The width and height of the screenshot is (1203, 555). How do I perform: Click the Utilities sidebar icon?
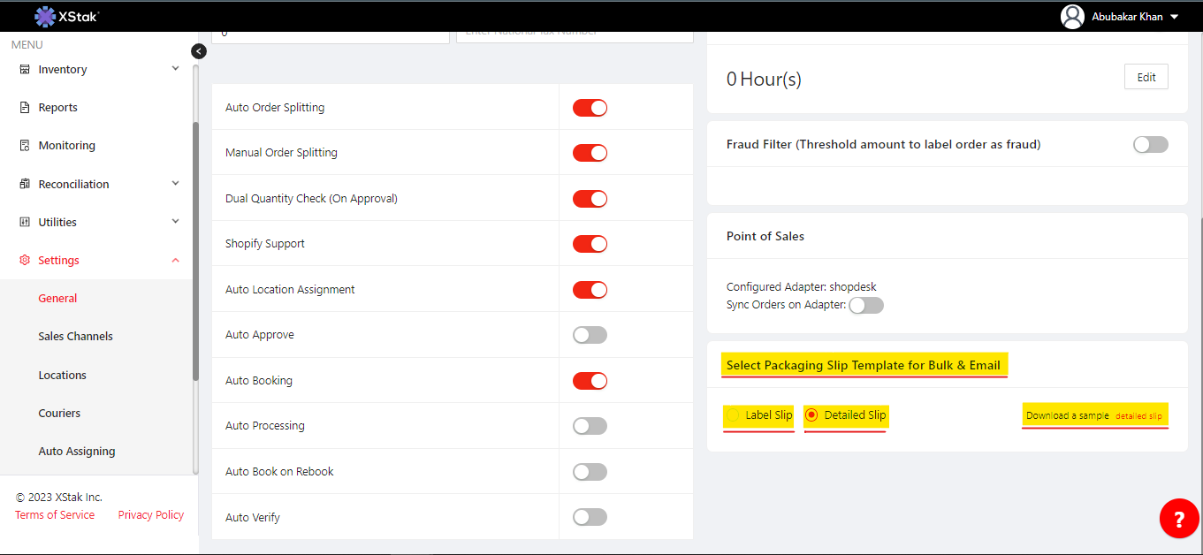pos(25,222)
